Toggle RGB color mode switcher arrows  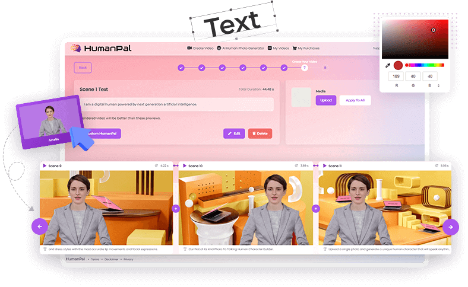coord(439,85)
